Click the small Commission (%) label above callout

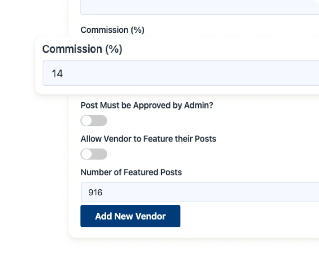coord(112,30)
